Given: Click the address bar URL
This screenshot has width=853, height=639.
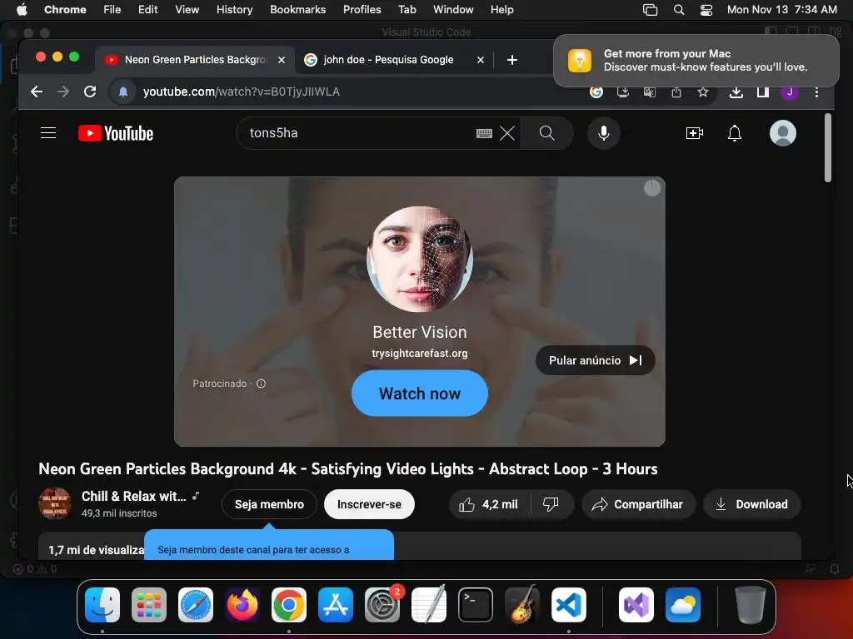Looking at the screenshot, I should coord(242,92).
